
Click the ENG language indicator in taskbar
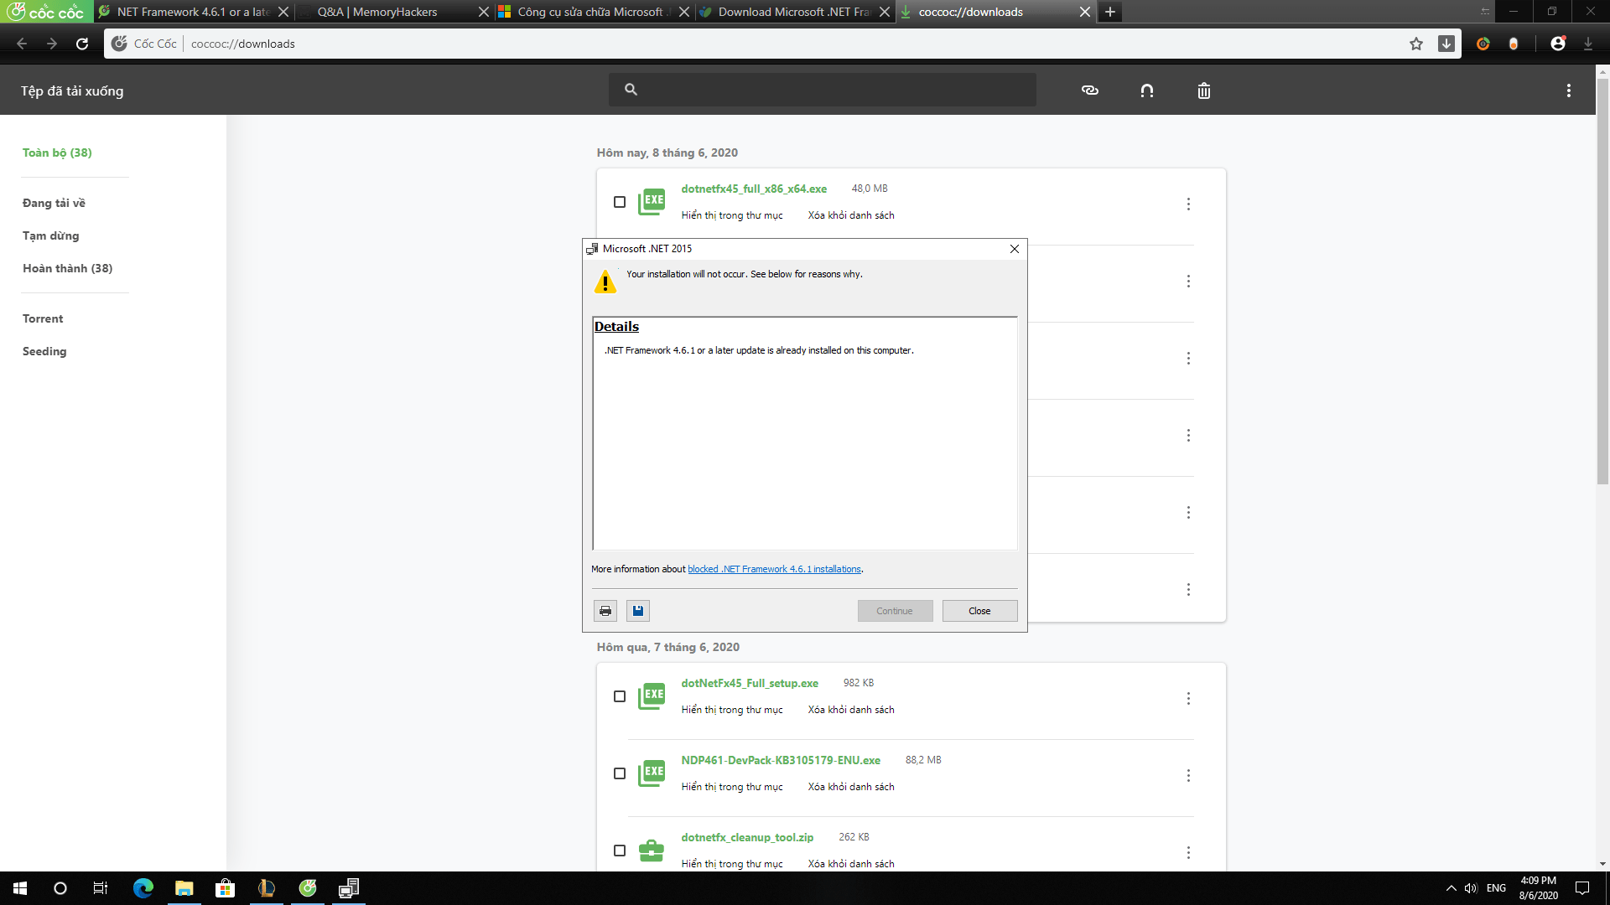[x=1496, y=888]
